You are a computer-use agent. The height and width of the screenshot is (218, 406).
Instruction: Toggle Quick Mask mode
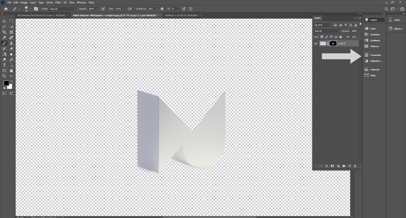[4, 93]
